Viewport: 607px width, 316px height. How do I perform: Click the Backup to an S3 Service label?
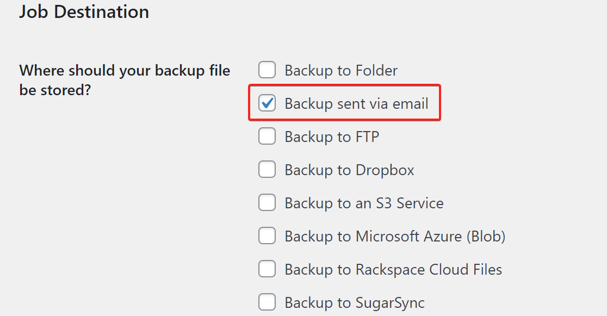click(364, 202)
